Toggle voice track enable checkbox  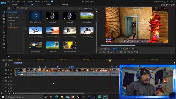(x=9, y=91)
